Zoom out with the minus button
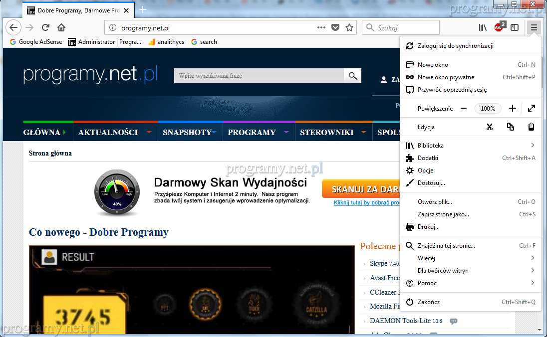The height and width of the screenshot is (337, 547). (464, 108)
